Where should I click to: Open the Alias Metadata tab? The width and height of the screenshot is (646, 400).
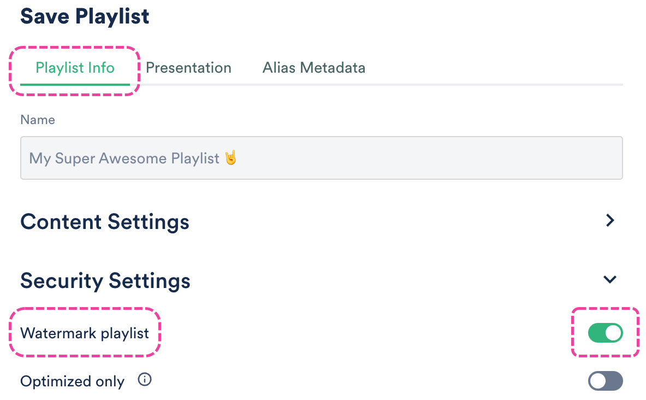tap(314, 68)
